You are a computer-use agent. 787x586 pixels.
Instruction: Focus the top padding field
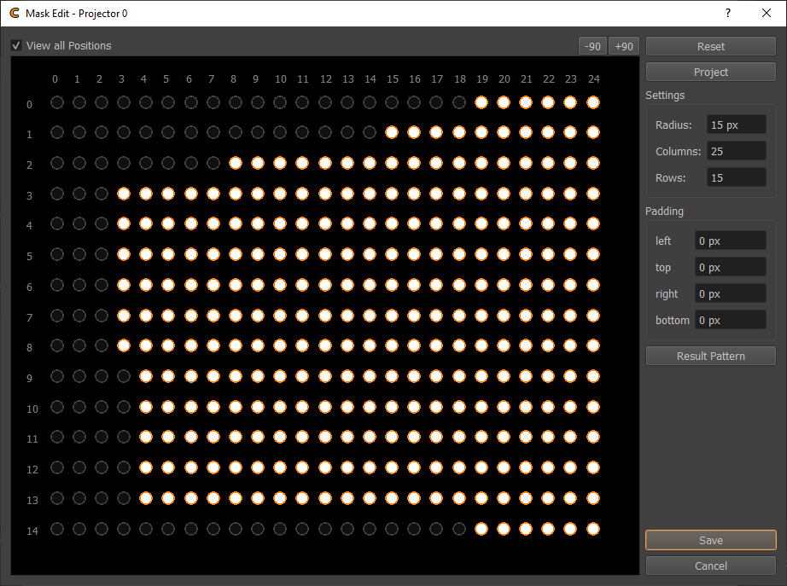[x=730, y=268]
